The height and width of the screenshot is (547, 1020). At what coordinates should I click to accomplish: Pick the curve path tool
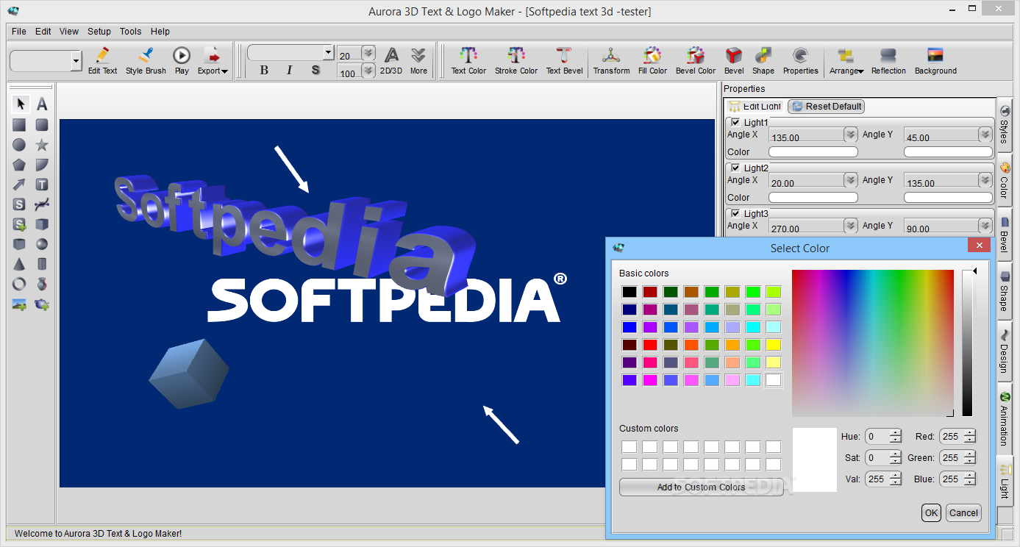[x=42, y=204]
